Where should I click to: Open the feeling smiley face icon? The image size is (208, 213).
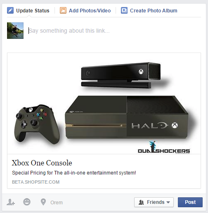coord(27,202)
